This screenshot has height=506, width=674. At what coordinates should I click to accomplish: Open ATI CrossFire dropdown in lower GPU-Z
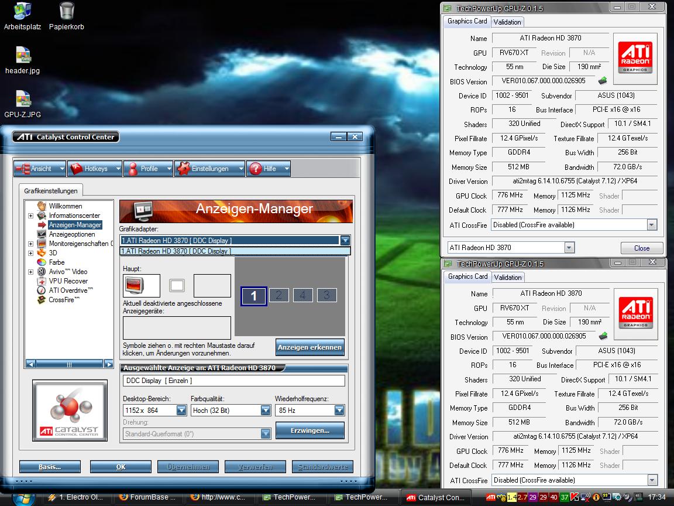click(x=652, y=480)
